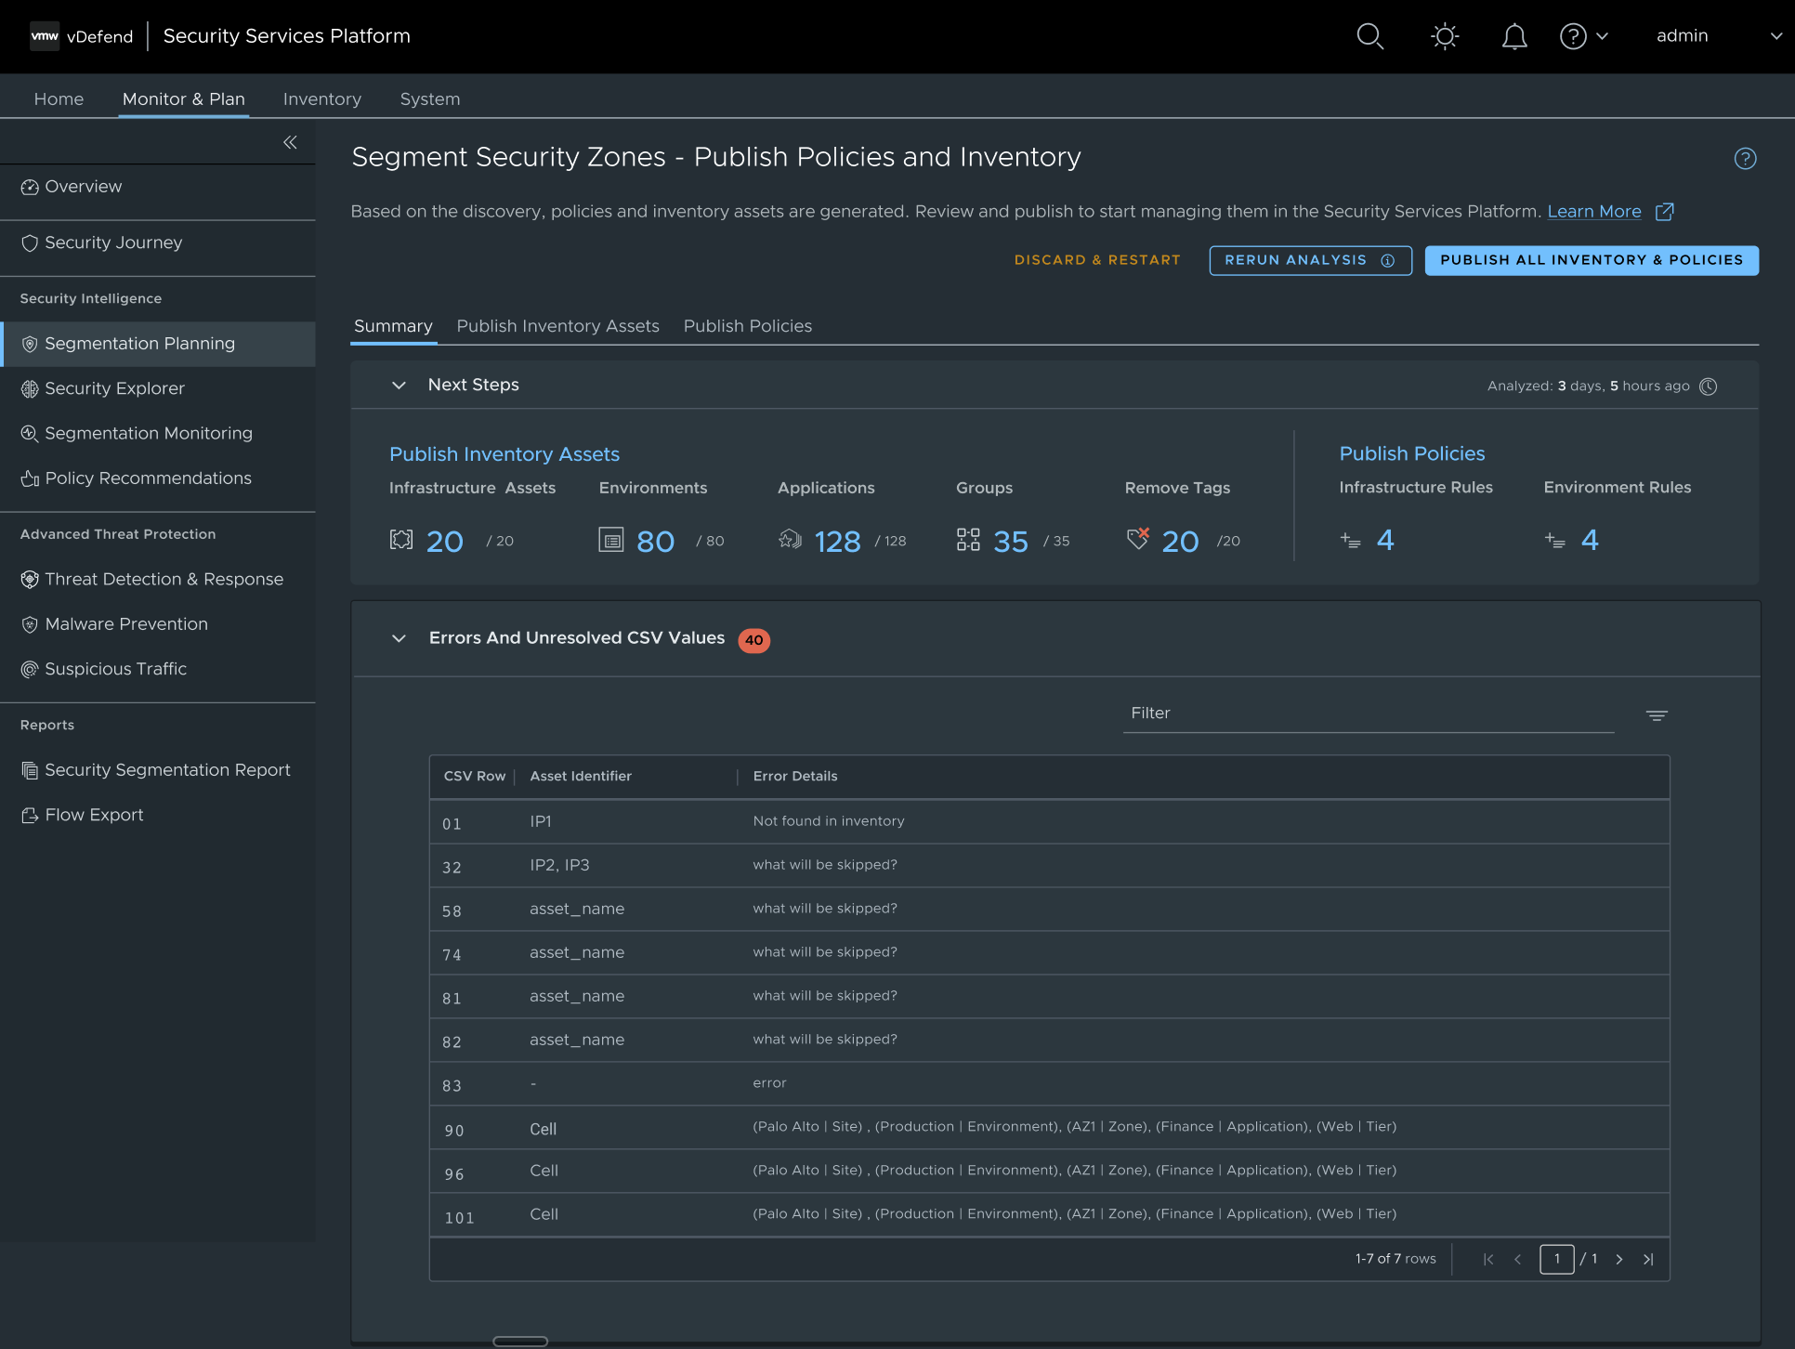Click the page help question mark icon
Image resolution: width=1795 pixels, height=1349 pixels.
pyautogui.click(x=1745, y=159)
